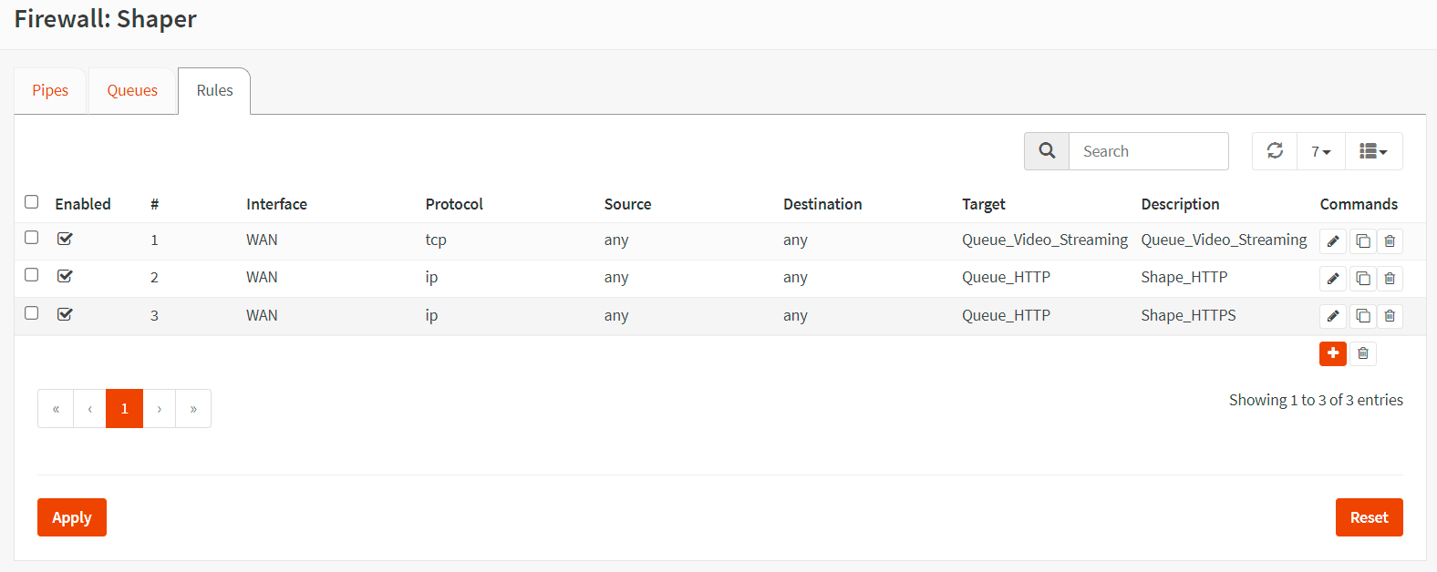Delete the Shape_HTTPS rule using trash icon

(1390, 316)
